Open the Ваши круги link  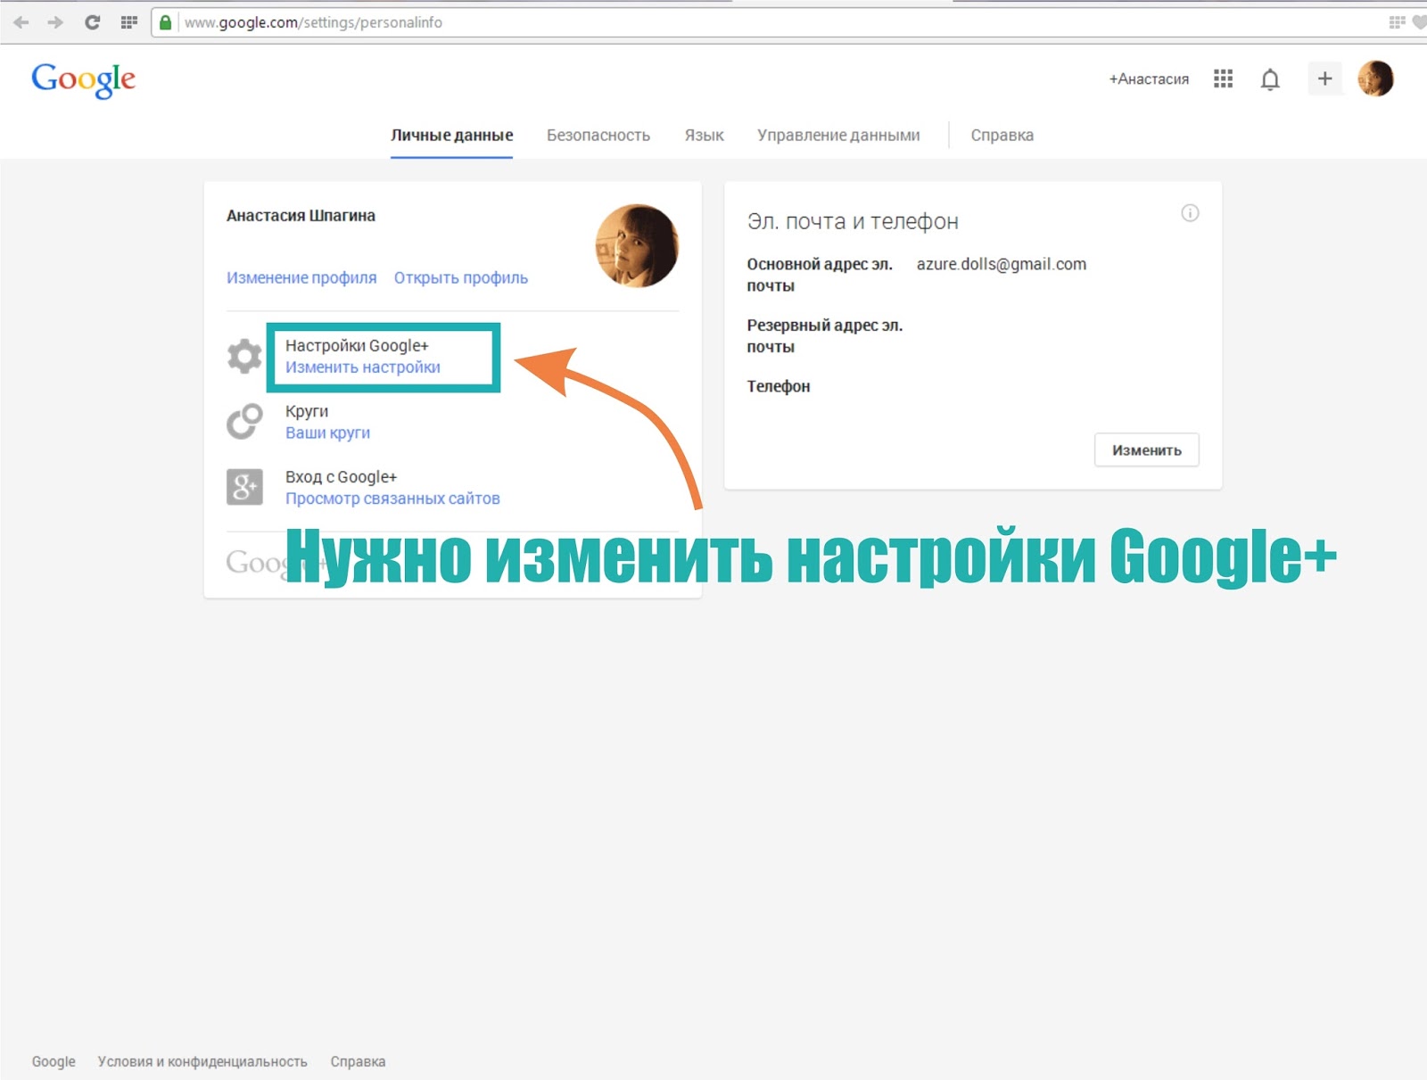(327, 433)
